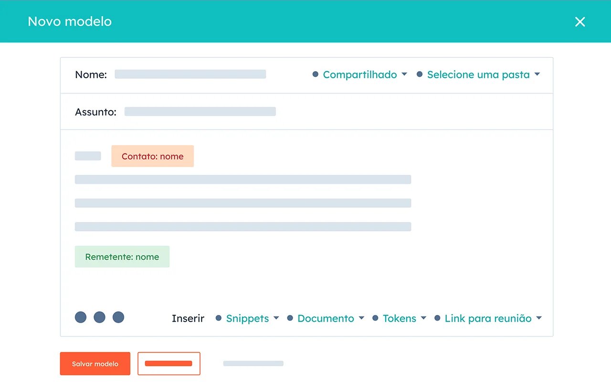Viewport: 611px width, 388px height.
Task: Open the Snippets insert dropdown
Action: tap(252, 318)
